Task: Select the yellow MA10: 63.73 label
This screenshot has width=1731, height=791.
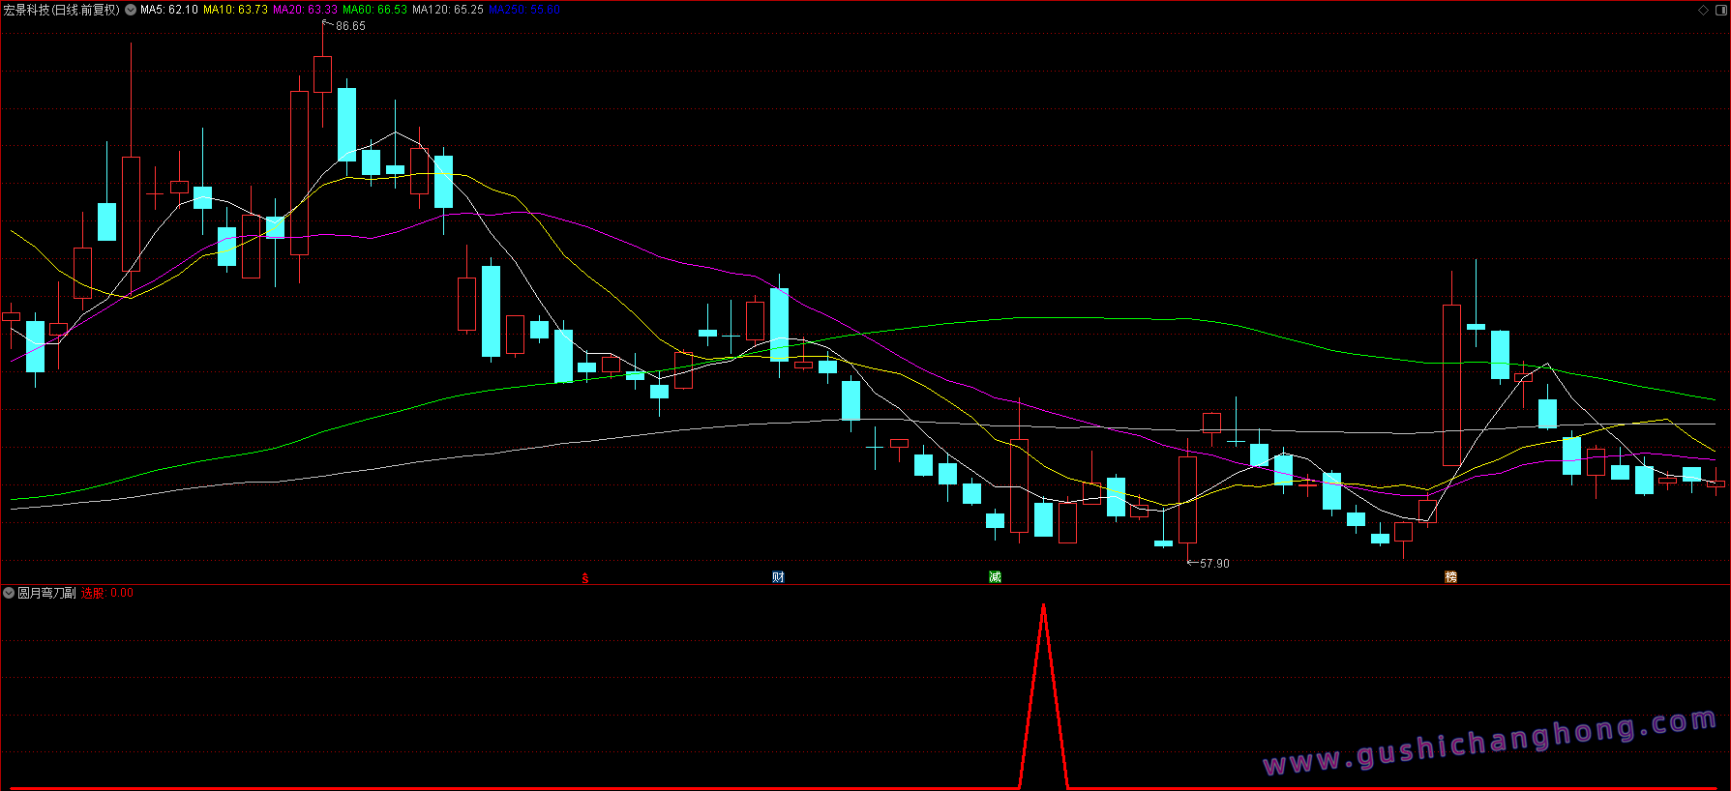Action: tap(235, 10)
